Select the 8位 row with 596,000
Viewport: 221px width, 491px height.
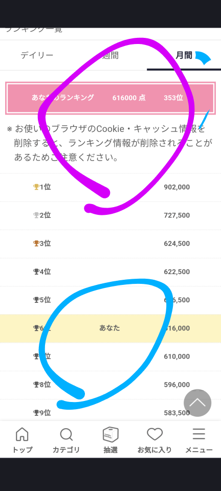coord(110,385)
